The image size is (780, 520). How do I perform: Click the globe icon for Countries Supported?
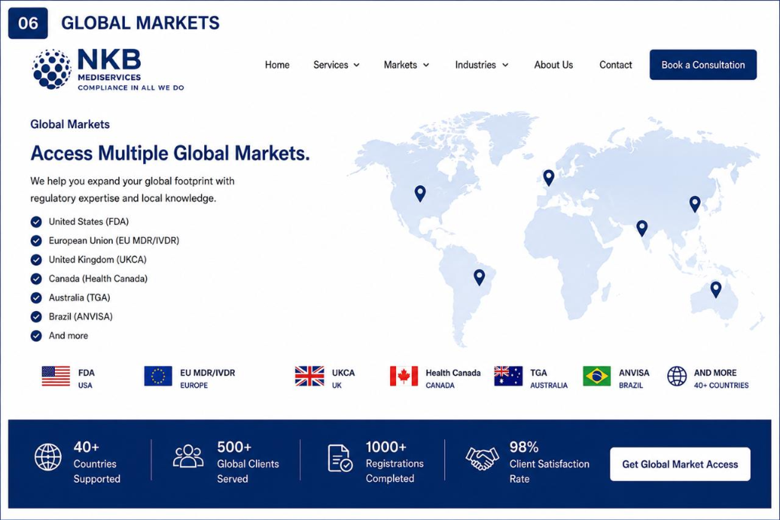[48, 457]
